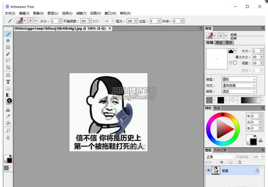Expand the Type (类型) combo box

coord(239,79)
